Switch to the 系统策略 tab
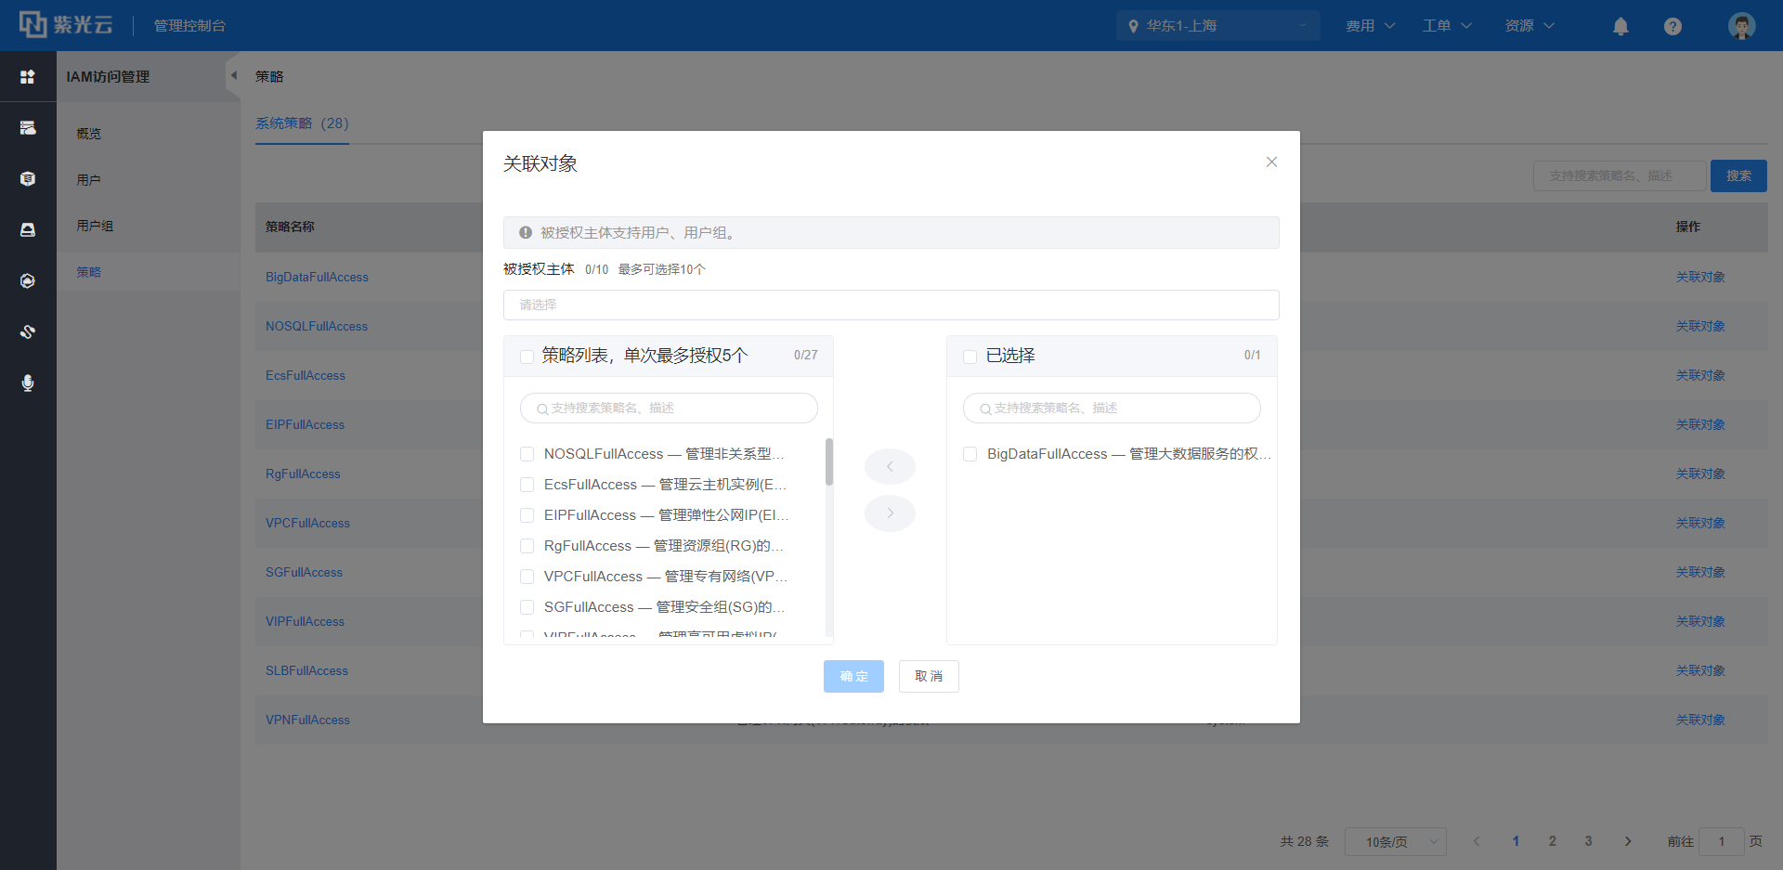 tap(302, 123)
